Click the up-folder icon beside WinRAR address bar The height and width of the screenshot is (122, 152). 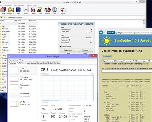(x=1, y=17)
